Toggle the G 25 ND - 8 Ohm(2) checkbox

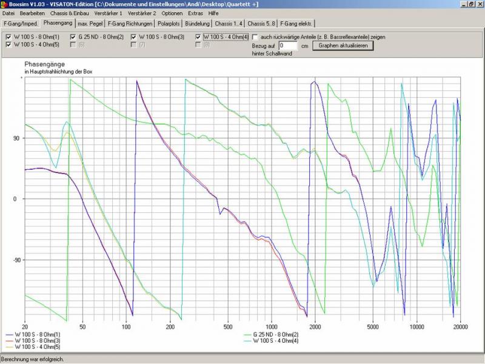tap(73, 37)
